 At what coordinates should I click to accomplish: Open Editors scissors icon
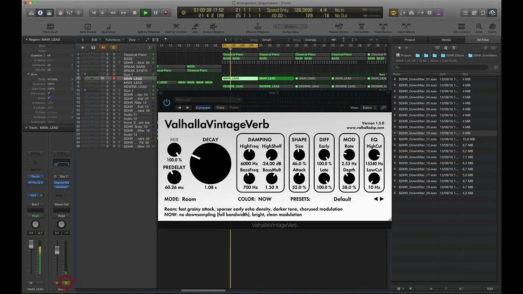(78, 13)
